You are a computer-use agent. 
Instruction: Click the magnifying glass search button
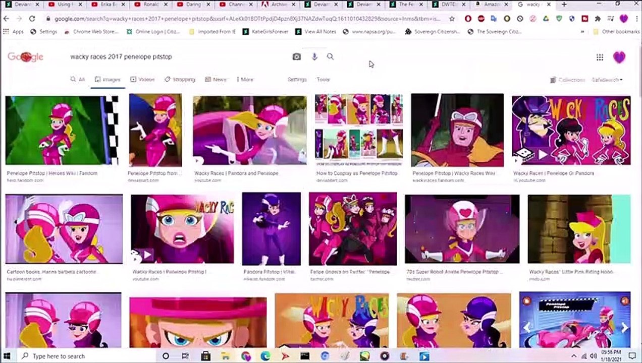click(x=330, y=56)
